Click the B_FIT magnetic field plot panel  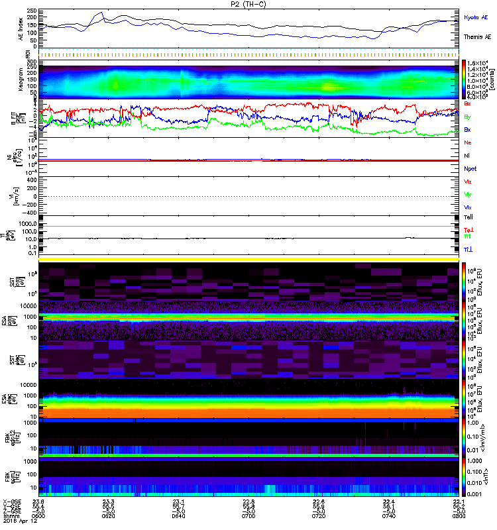[248, 119]
